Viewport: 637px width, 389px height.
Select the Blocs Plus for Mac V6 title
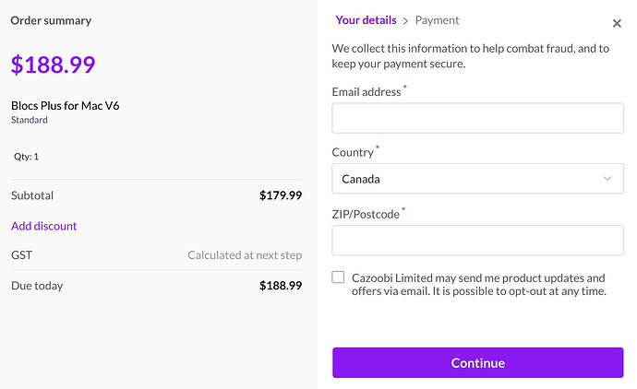[x=65, y=106]
